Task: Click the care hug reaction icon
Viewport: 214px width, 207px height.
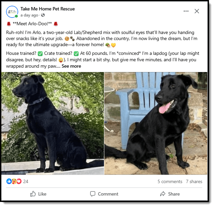Action: [14, 181]
